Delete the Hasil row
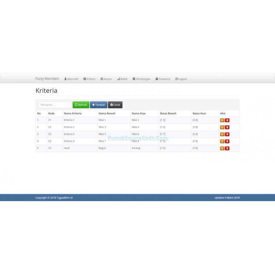The height and width of the screenshot is (275, 275). (x=227, y=148)
